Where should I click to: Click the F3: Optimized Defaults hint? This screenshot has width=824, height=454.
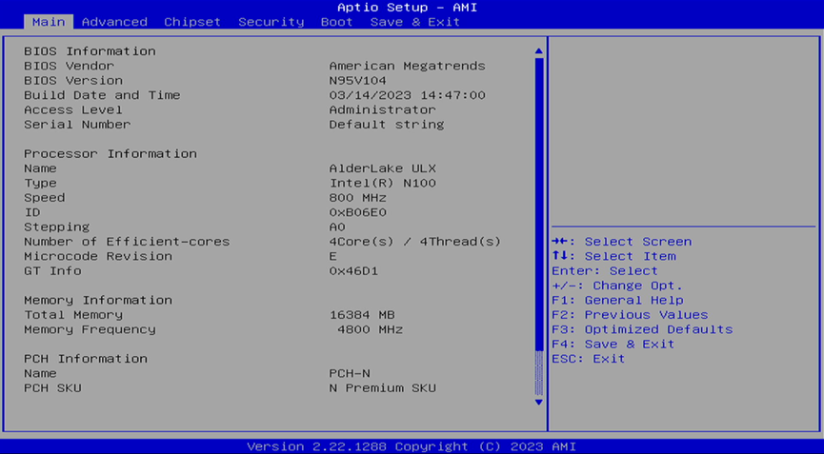[642, 329]
